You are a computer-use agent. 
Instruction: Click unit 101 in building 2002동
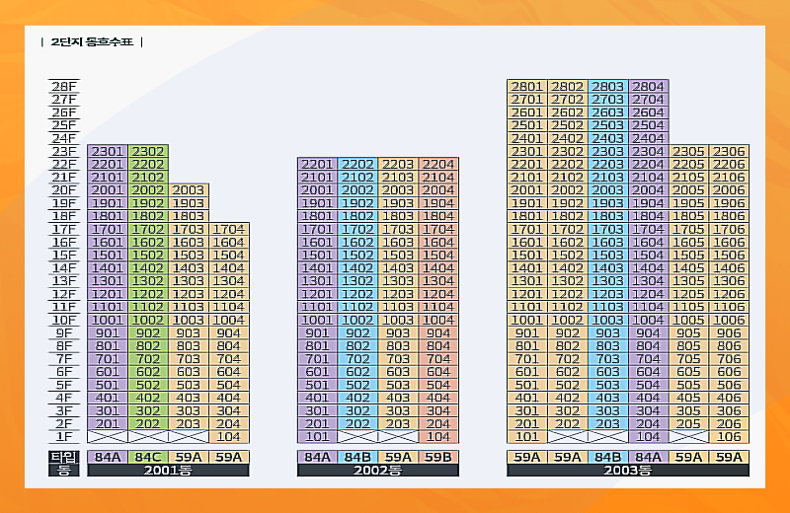pos(317,436)
